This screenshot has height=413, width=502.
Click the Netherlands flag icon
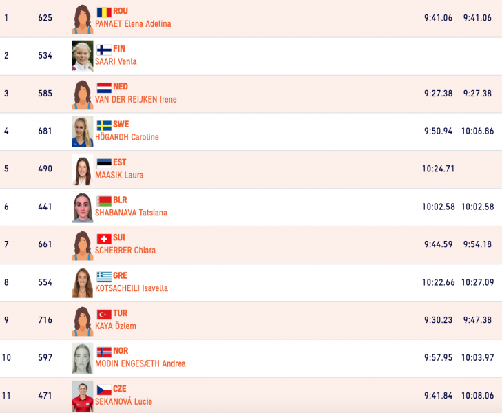pyautogui.click(x=104, y=87)
